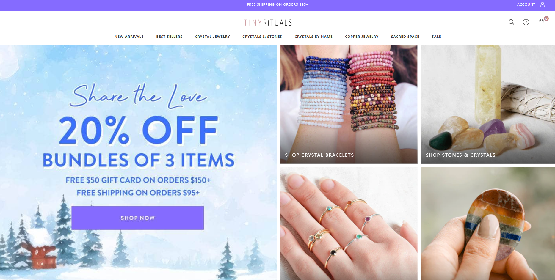Click the Account link
Image resolution: width=555 pixels, height=280 pixels.
tap(526, 4)
